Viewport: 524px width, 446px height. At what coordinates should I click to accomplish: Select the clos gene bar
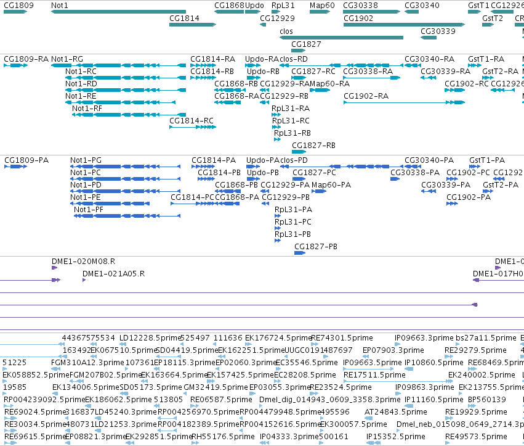pyautogui.click(x=342, y=38)
